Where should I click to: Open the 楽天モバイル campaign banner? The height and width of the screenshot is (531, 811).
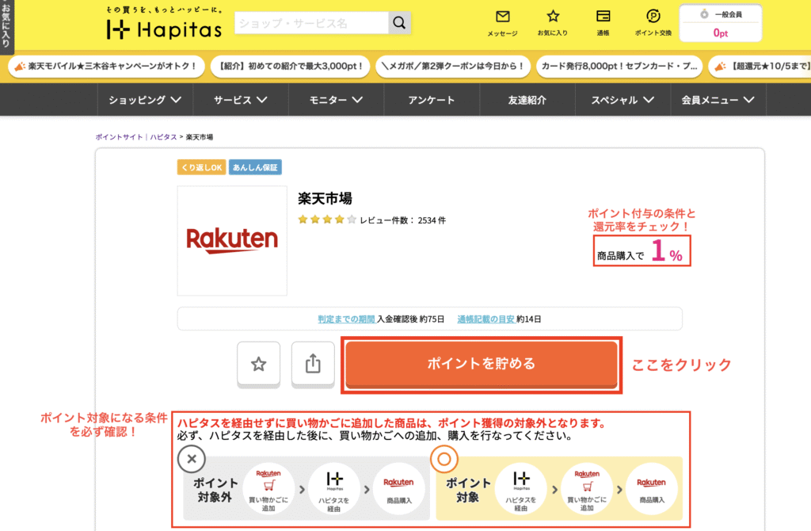pyautogui.click(x=105, y=66)
